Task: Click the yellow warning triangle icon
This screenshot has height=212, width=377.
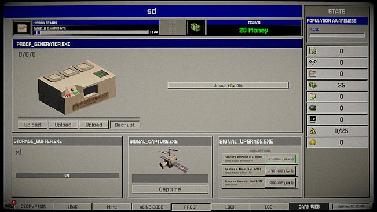Action: point(313,131)
